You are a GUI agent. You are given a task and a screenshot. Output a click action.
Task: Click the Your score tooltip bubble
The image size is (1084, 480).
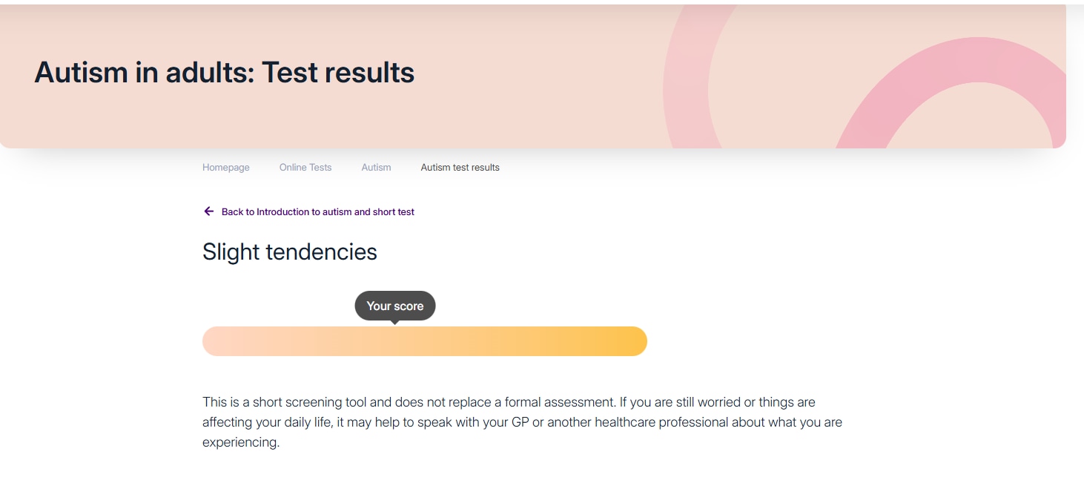pyautogui.click(x=395, y=306)
